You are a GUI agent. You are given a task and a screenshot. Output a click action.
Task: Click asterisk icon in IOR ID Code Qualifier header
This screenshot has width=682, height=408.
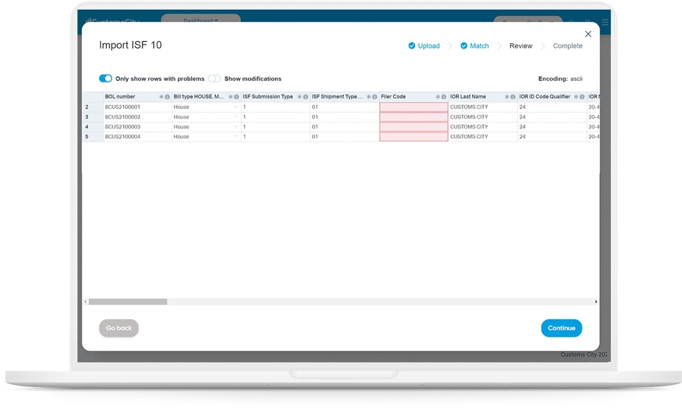(x=576, y=97)
